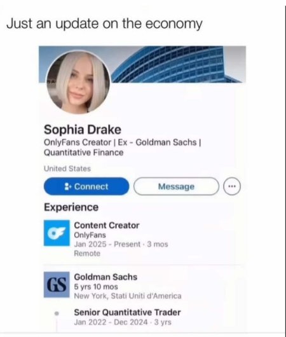This screenshot has height=337, width=286.
Task: Click the Jan 2025 - Present date line
Action: coord(121,244)
